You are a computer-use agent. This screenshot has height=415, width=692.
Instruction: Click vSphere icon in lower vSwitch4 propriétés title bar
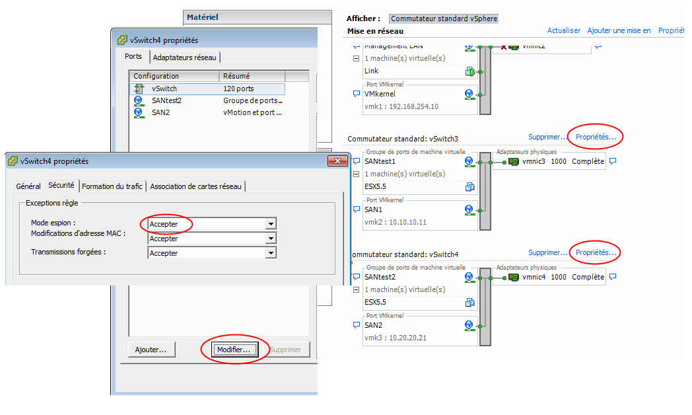[x=13, y=161]
